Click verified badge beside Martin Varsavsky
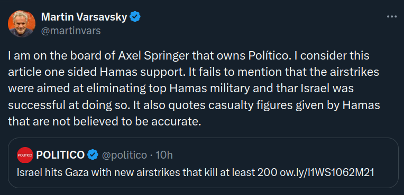This screenshot has width=404, height=195. pyautogui.click(x=135, y=17)
